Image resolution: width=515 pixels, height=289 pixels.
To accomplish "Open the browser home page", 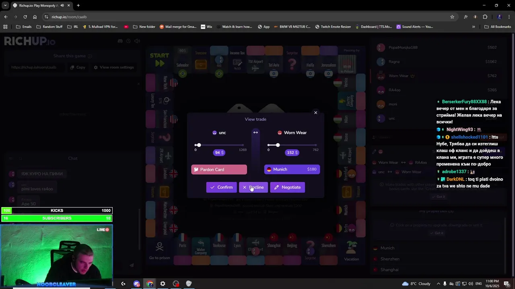I will pyautogui.click(x=35, y=17).
